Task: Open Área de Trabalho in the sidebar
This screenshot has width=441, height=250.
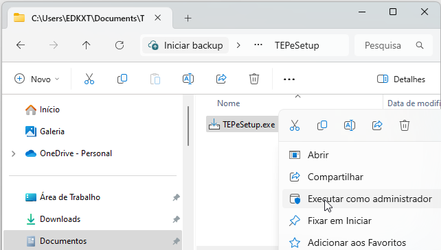Action: tap(70, 197)
